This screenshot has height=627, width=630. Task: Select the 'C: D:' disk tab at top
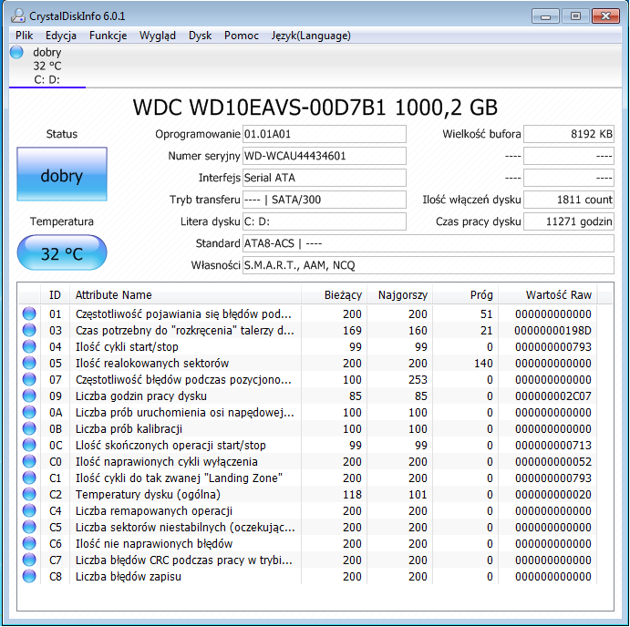coord(47,67)
